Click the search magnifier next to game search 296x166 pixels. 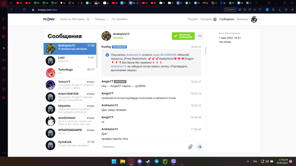[88, 19]
